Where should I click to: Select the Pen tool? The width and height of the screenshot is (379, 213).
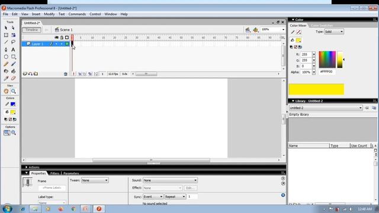(6, 50)
